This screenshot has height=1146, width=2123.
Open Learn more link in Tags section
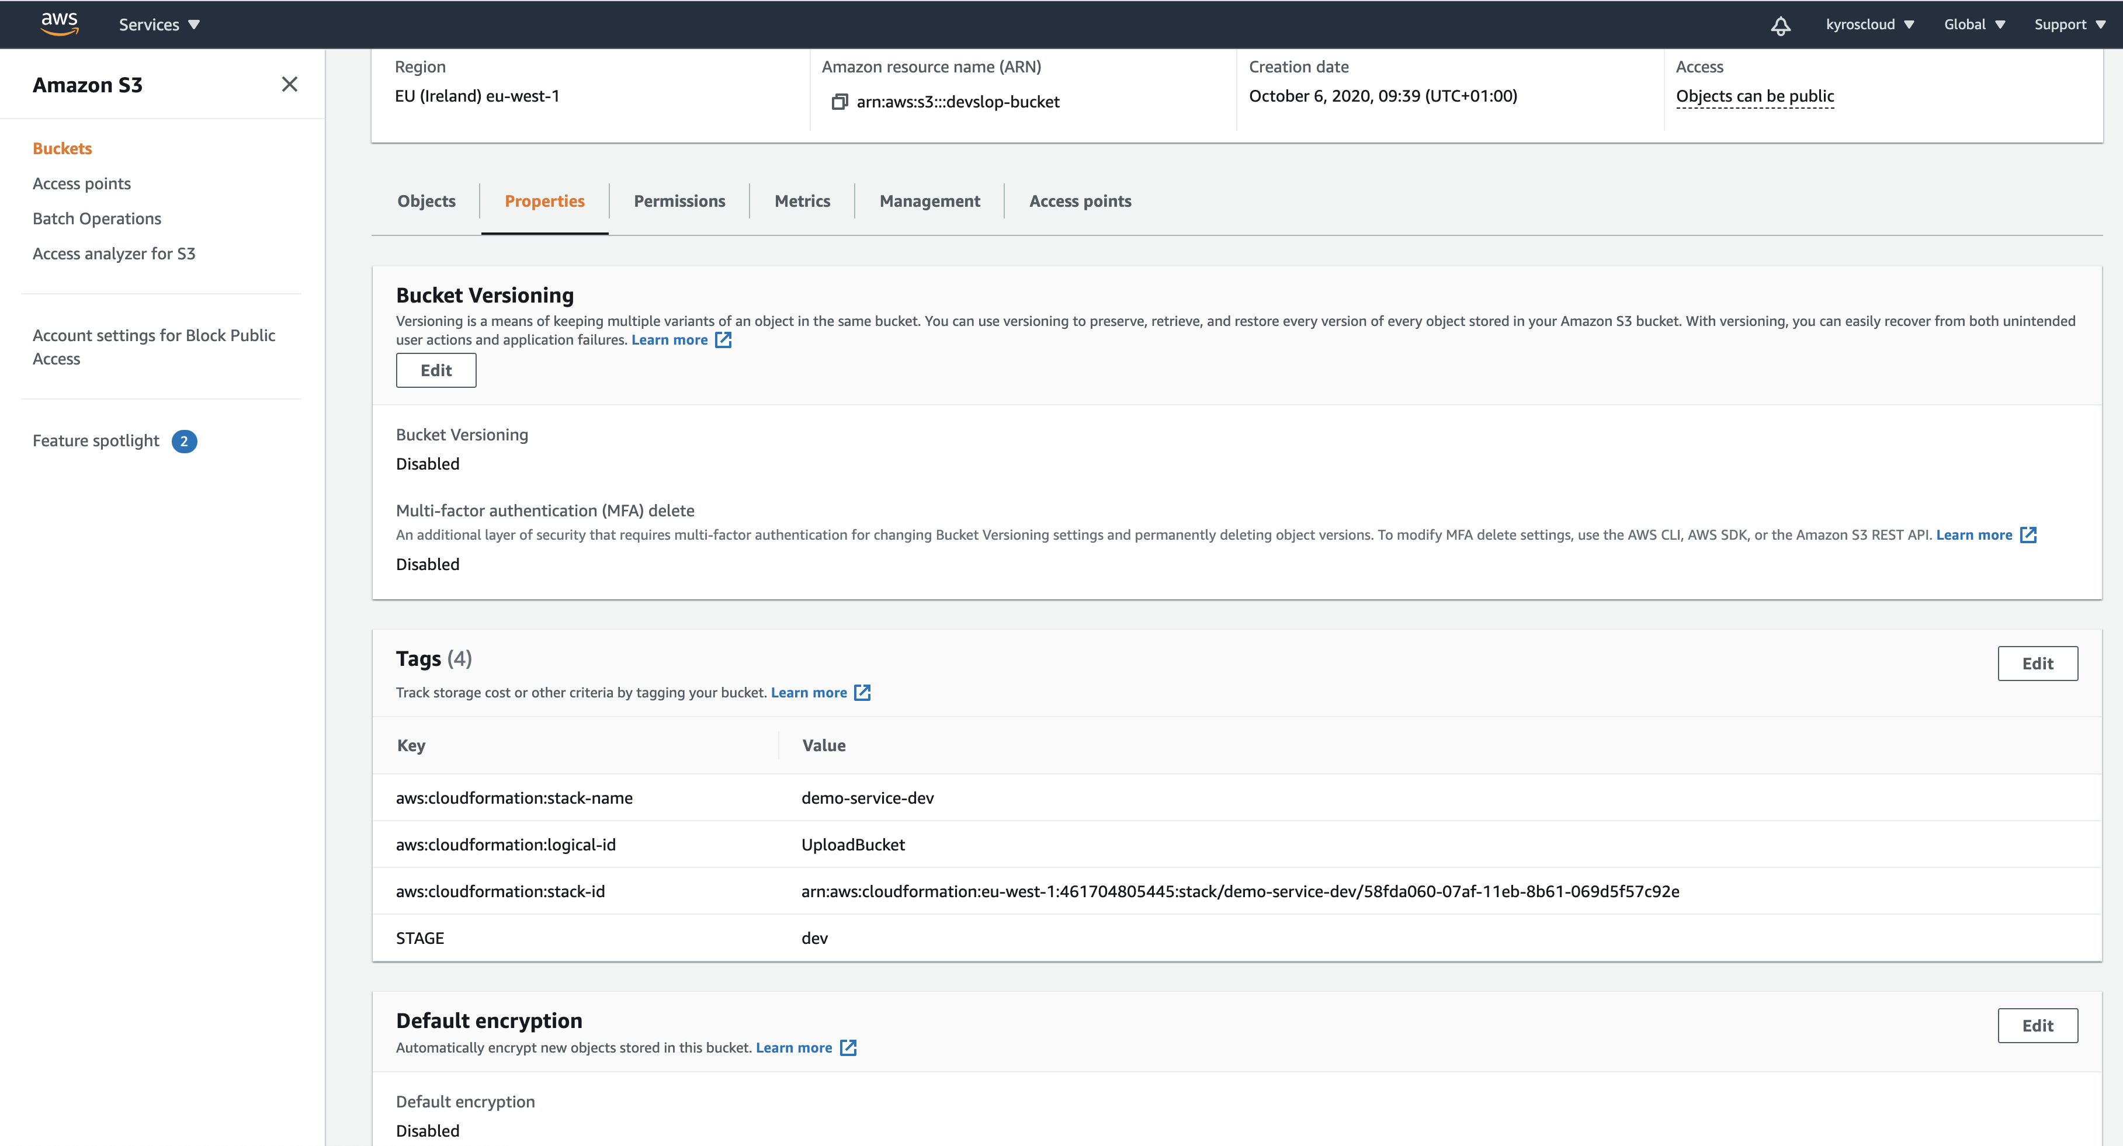click(x=809, y=692)
